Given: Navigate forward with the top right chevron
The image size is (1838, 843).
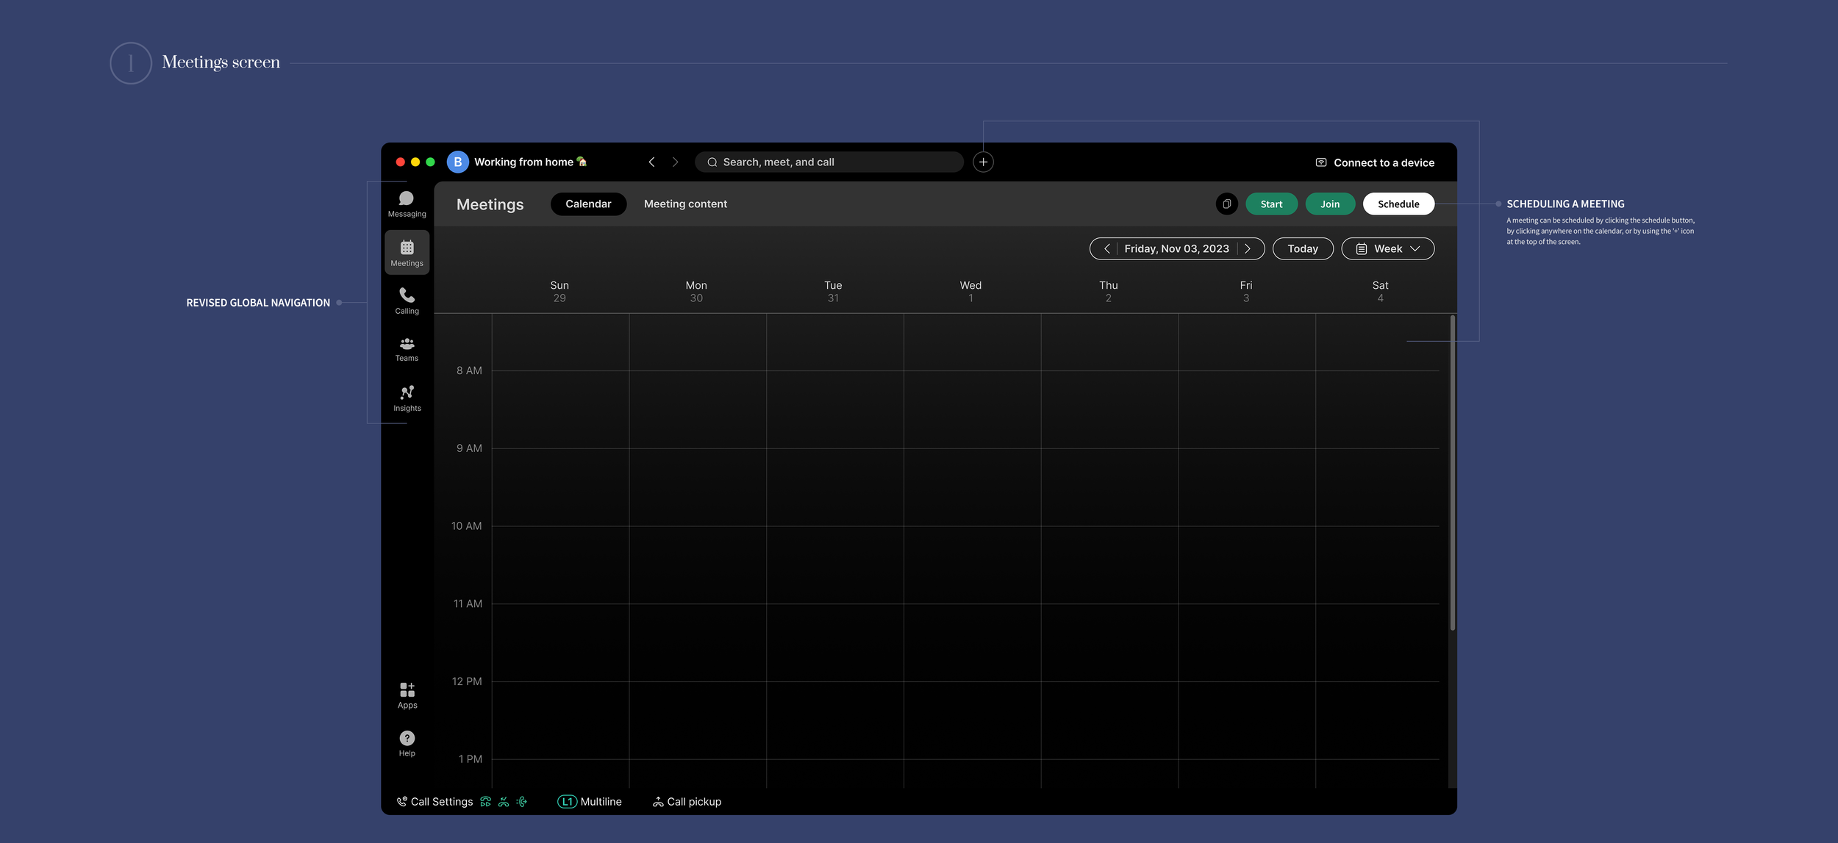Looking at the screenshot, I should pos(675,162).
